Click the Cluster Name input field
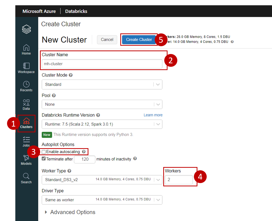 point(102,64)
